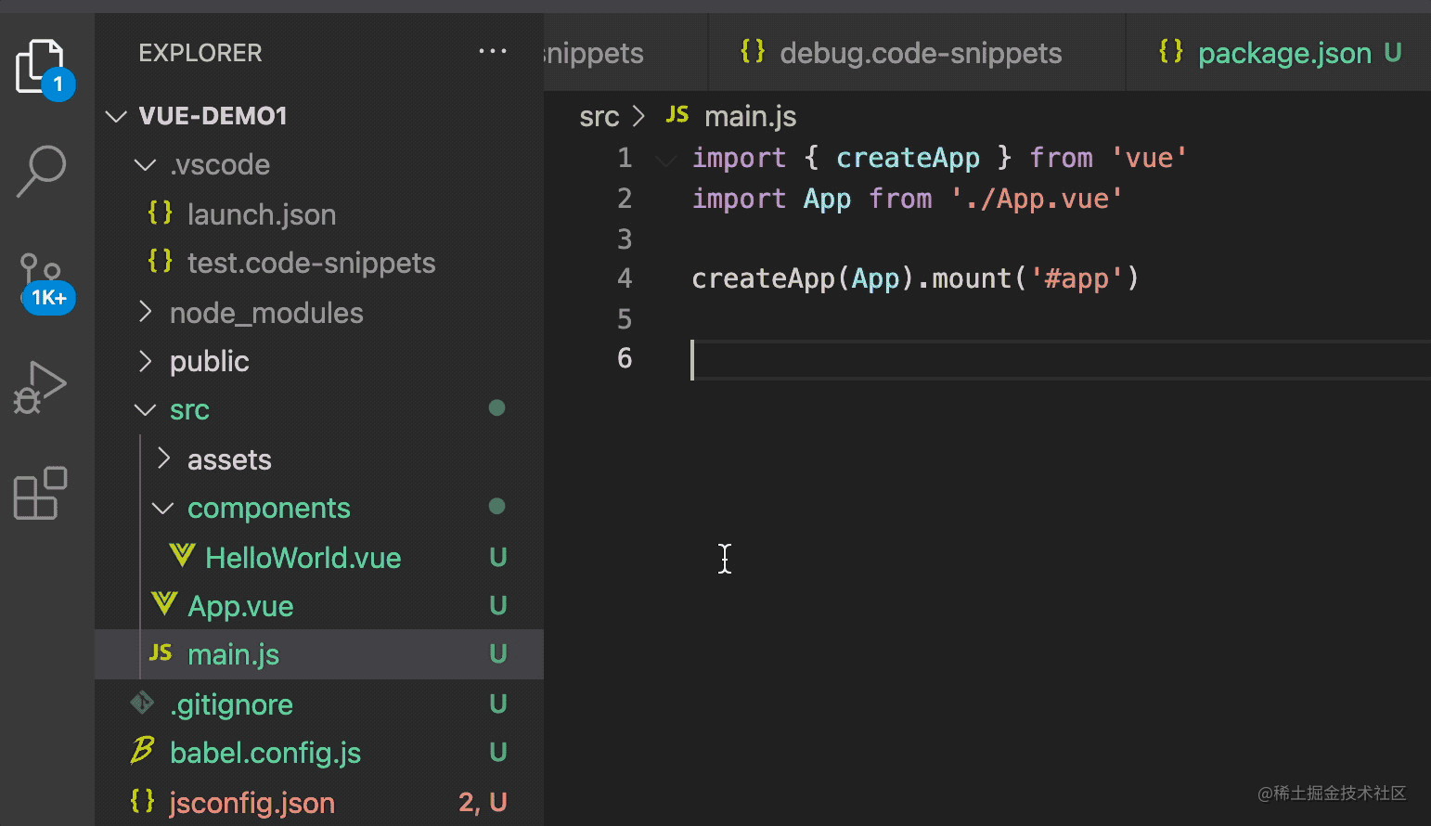Screen dimensions: 1431x826
Task: Expand the node_modules folder
Action: tap(145, 313)
